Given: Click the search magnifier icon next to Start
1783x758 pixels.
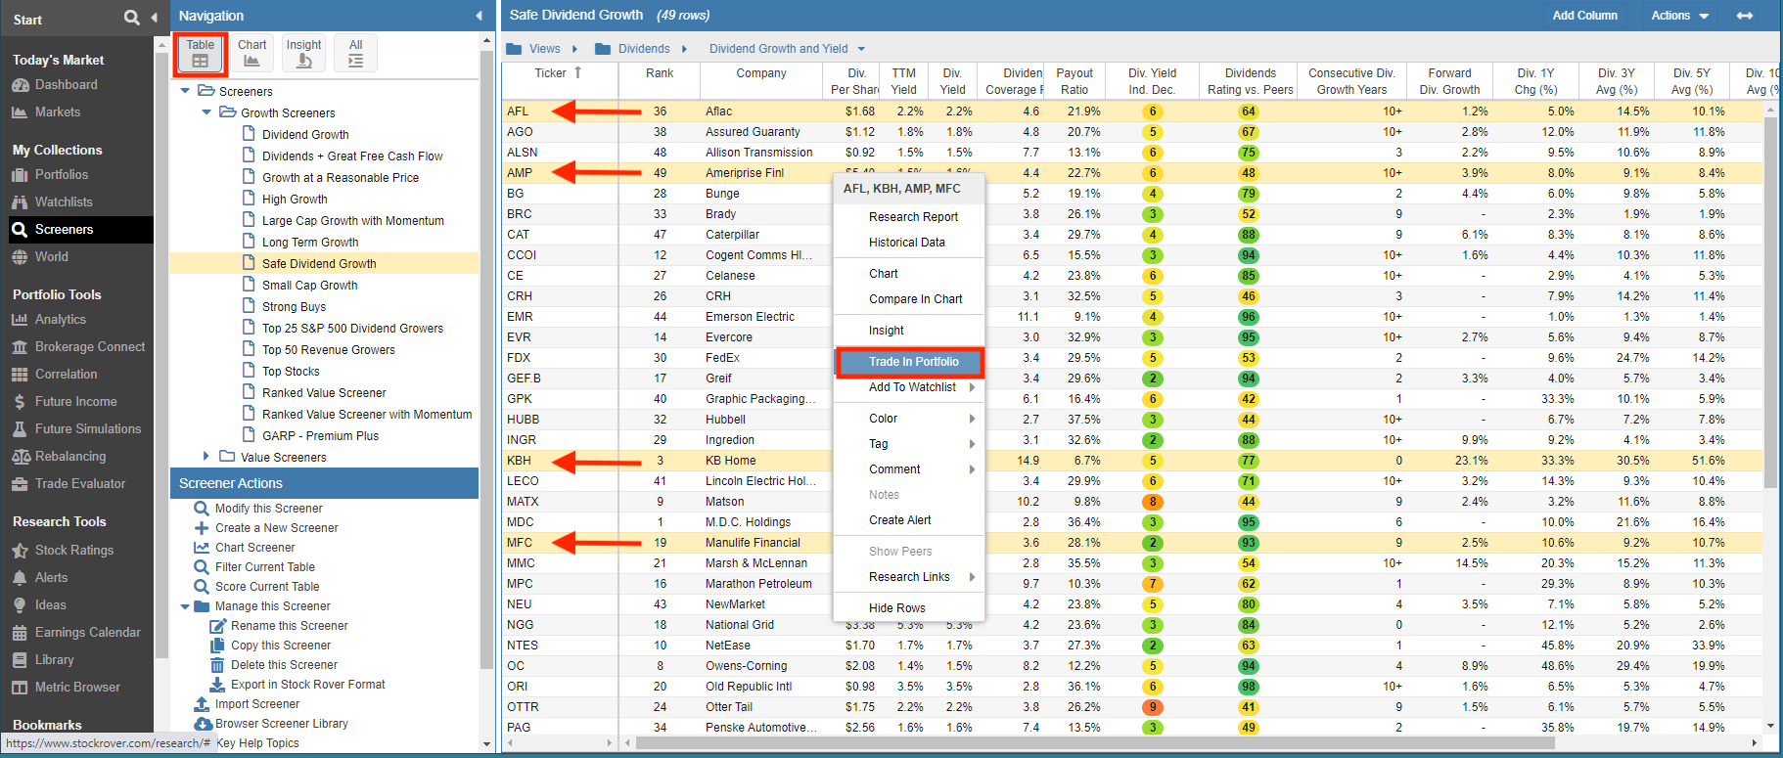Looking at the screenshot, I should pyautogui.click(x=131, y=18).
